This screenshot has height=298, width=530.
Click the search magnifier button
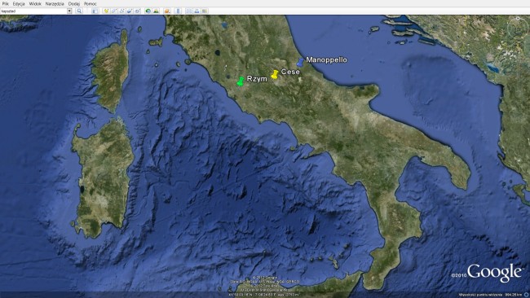(79, 11)
